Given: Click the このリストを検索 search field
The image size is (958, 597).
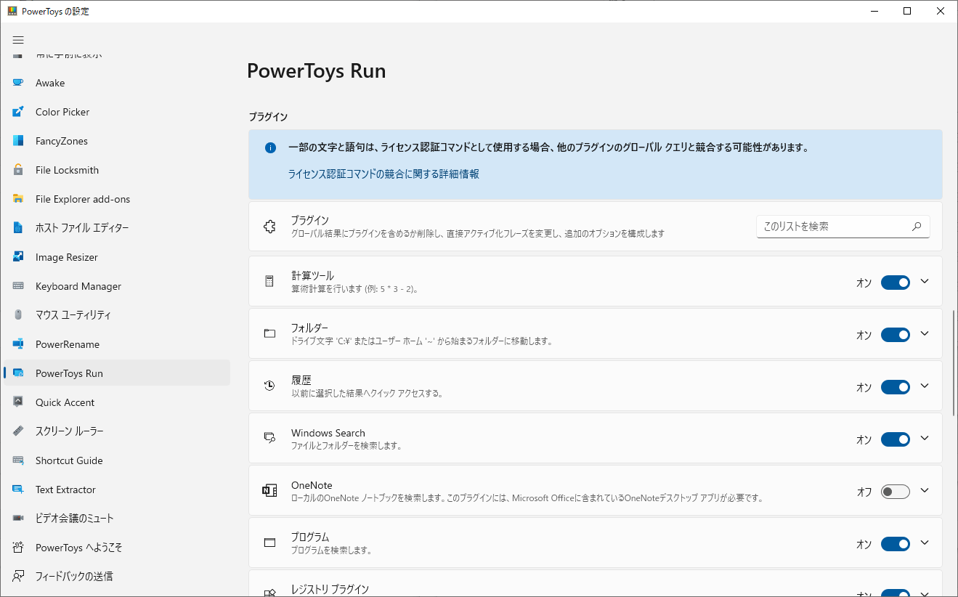Looking at the screenshot, I should 843,227.
